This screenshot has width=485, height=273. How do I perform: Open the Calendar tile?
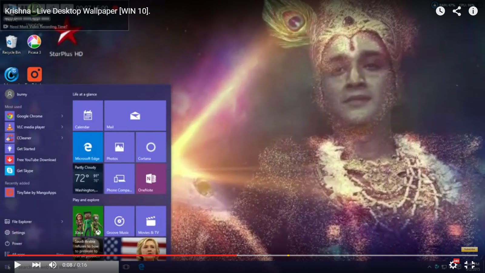88,116
